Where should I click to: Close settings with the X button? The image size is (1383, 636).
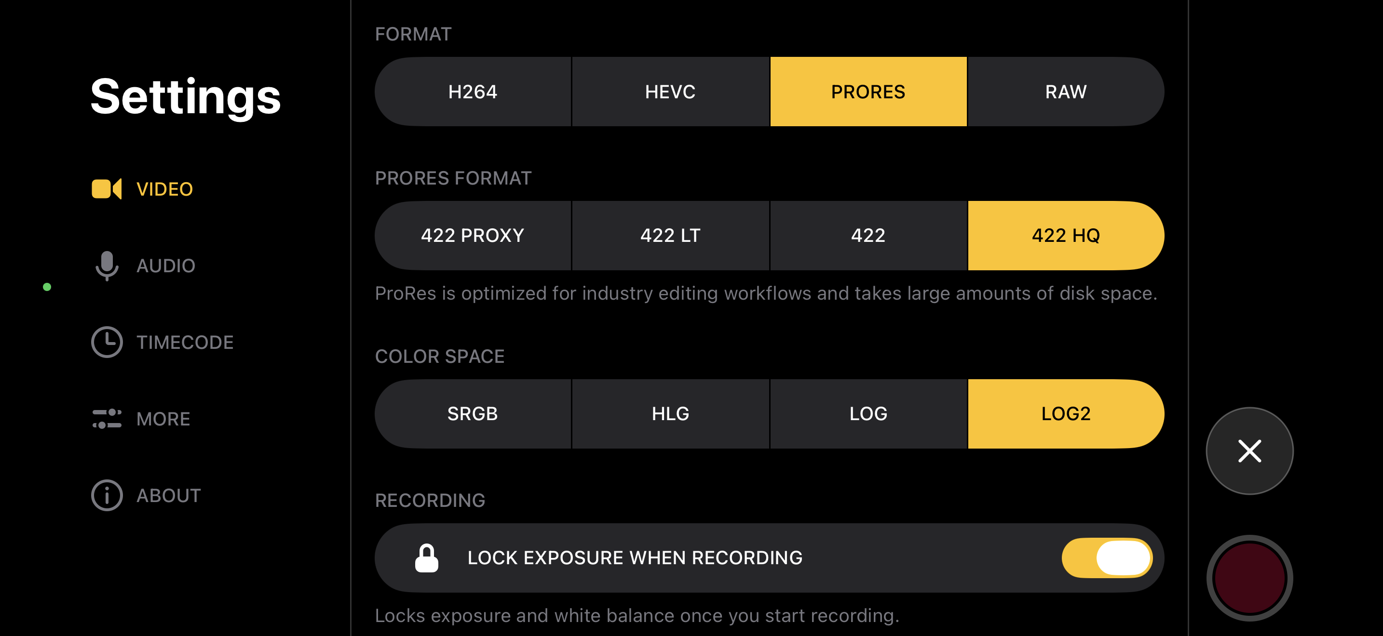[1249, 451]
